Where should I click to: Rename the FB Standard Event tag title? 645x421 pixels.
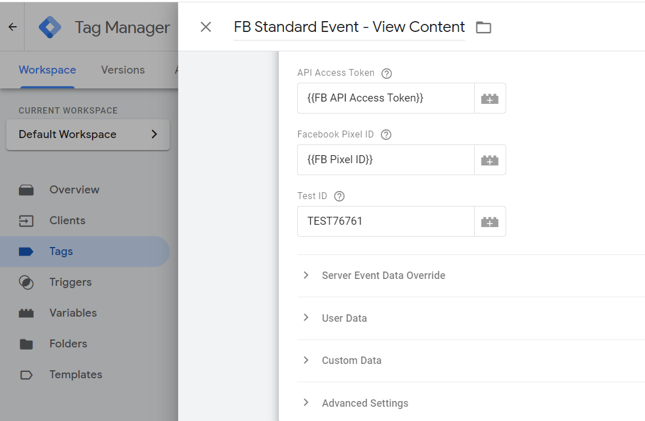click(x=349, y=27)
